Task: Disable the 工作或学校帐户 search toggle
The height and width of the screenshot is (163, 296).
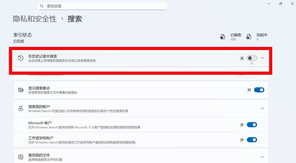Action: (x=252, y=140)
